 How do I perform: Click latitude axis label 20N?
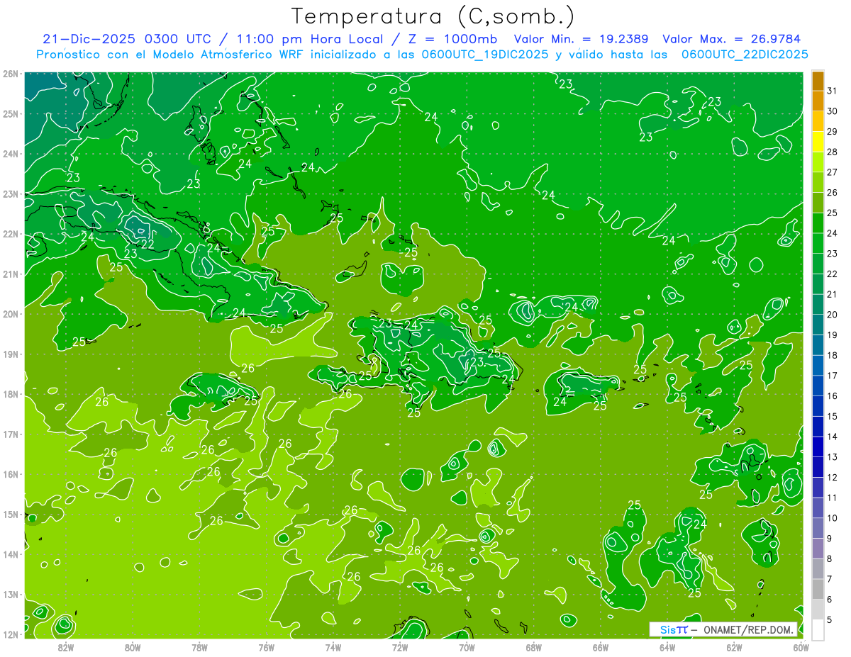pyautogui.click(x=11, y=314)
